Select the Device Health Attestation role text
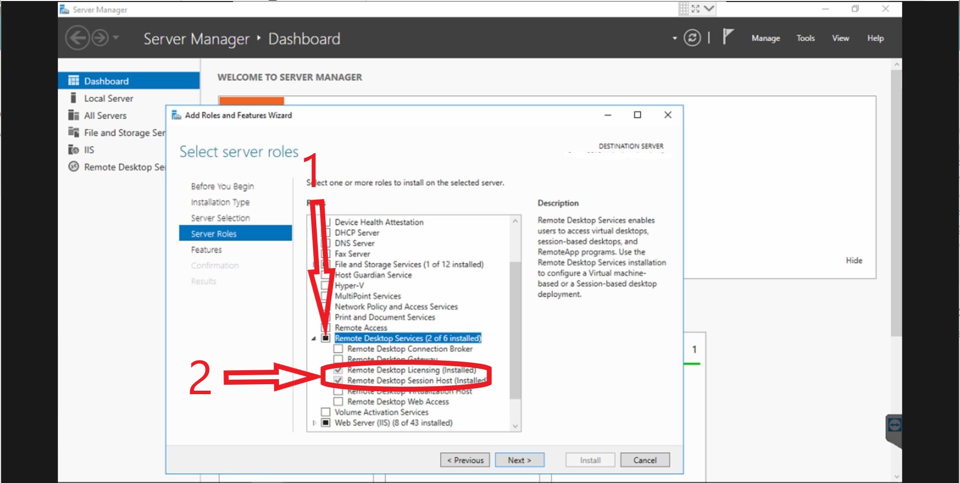 click(x=379, y=222)
